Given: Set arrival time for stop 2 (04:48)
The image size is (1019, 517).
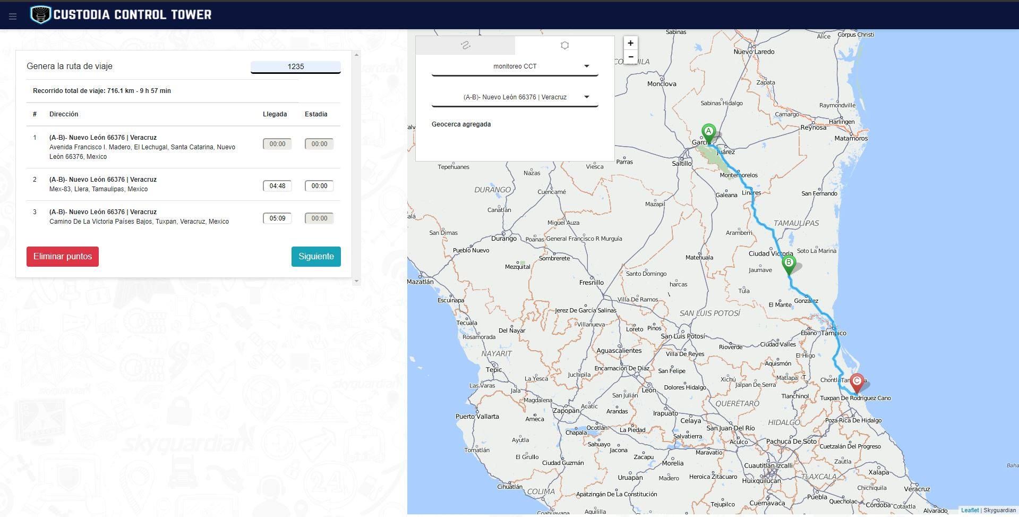Looking at the screenshot, I should 277,186.
